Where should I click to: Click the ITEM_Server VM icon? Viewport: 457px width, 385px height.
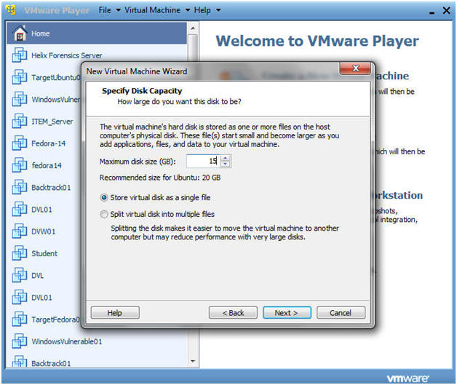20,121
